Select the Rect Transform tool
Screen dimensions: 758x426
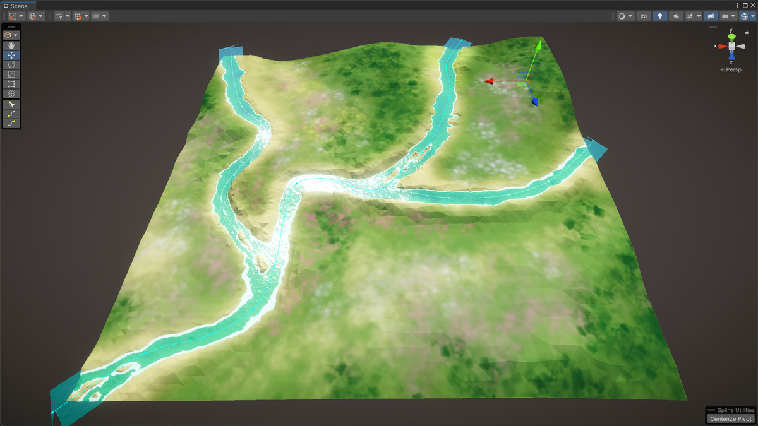click(11, 83)
